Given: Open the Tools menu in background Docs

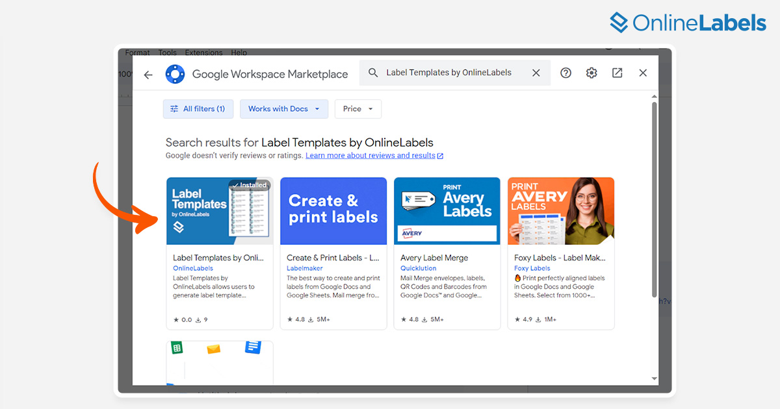Looking at the screenshot, I should point(168,53).
